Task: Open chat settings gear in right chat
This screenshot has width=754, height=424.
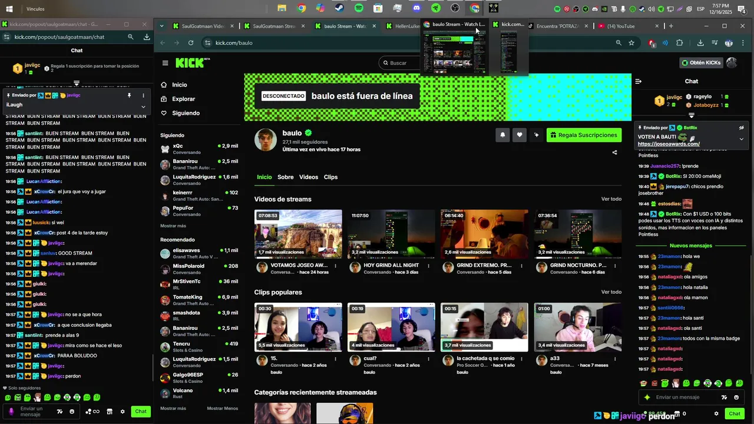Action: [x=717, y=414]
